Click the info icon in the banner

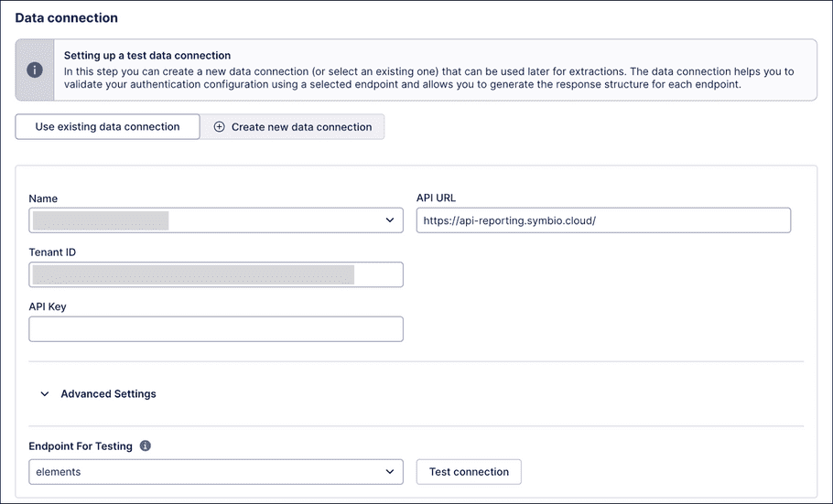tap(35, 70)
